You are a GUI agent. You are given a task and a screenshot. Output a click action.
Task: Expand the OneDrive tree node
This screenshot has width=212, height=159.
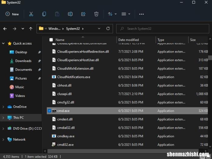3,107
